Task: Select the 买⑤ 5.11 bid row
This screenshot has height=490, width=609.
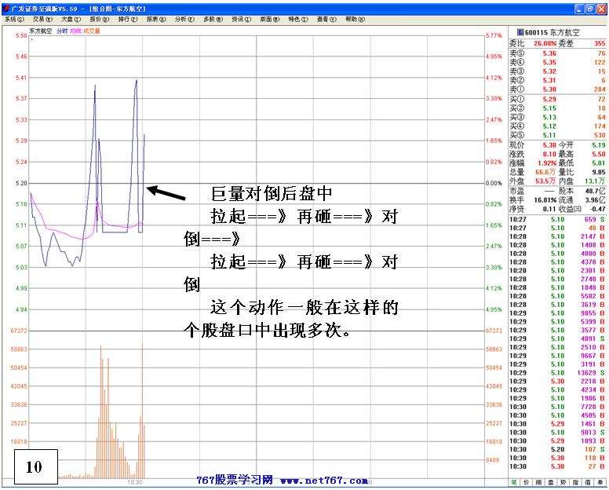Action: 557,135
